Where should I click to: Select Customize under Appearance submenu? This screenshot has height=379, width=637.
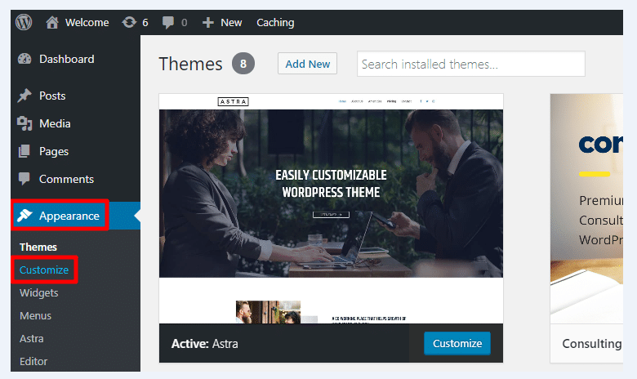44,270
